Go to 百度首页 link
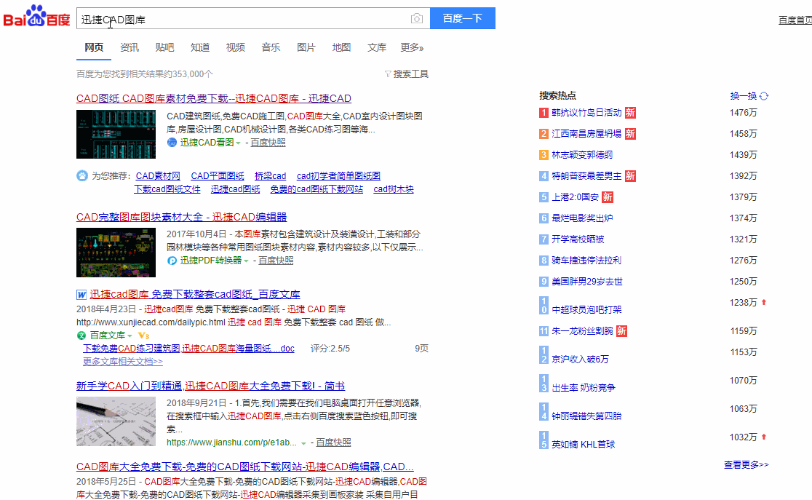812x500 pixels. (795, 20)
